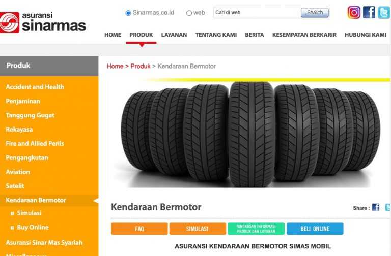The image size is (391, 256).
Task: Select the Sinarmas.co.id radio button
Action: 128,13
